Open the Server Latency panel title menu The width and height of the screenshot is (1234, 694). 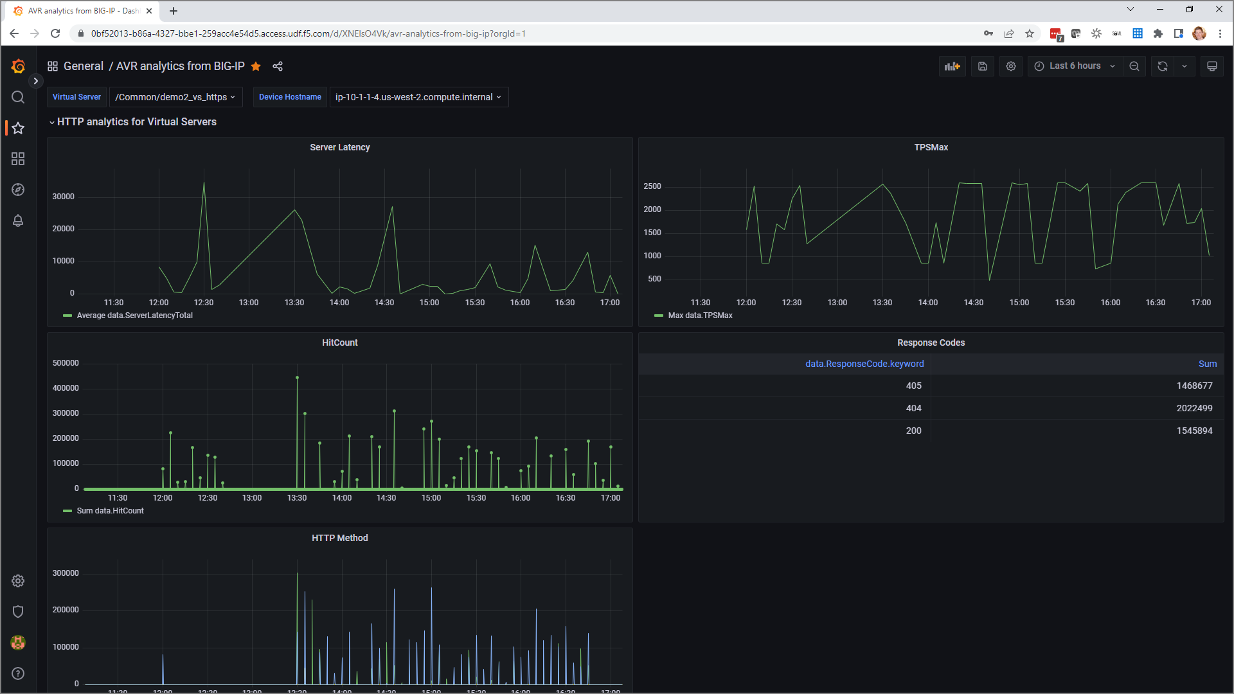[x=339, y=147]
